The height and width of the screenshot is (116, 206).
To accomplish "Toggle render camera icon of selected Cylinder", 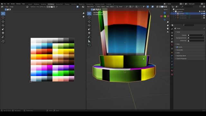I will click(x=204, y=14).
